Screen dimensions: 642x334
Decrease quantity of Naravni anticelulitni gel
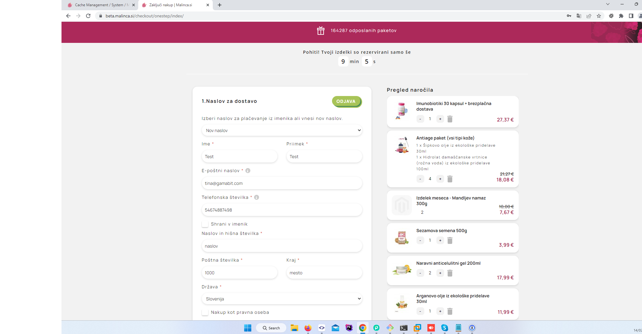(420, 273)
